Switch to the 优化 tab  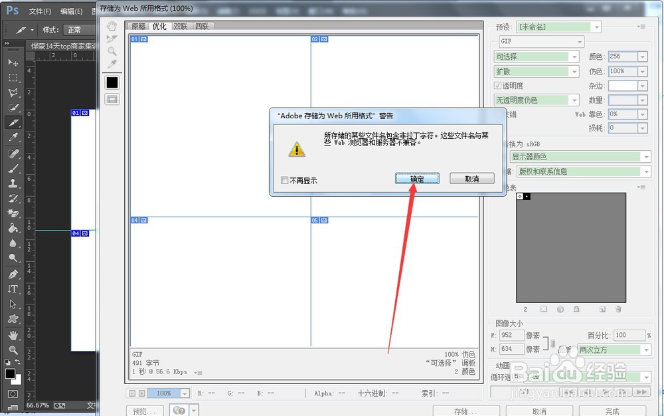coord(159,27)
